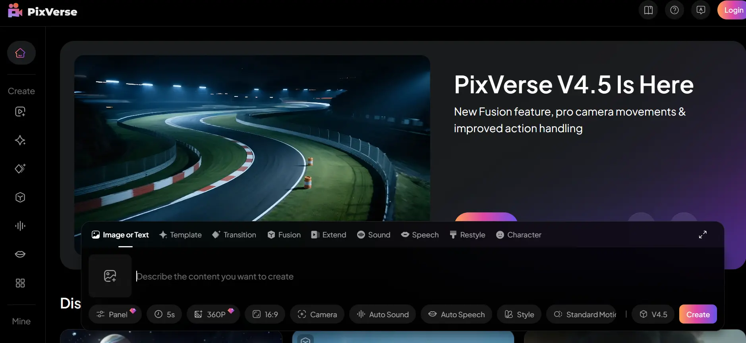Expand the prompt panel with arrows icon

click(703, 235)
